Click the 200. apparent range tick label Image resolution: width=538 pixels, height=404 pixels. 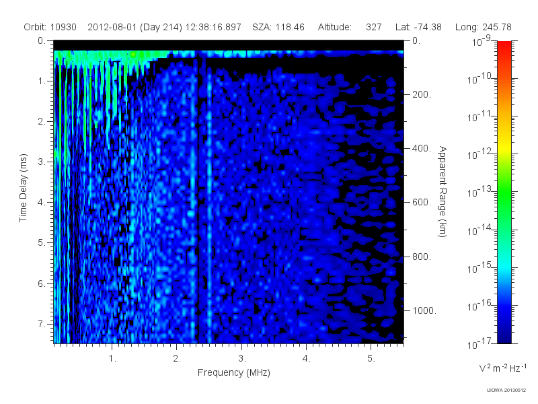click(422, 94)
